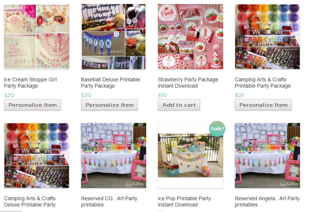Open the Ice Pop Printable Party image
This screenshot has width=314, height=212.
(190, 156)
